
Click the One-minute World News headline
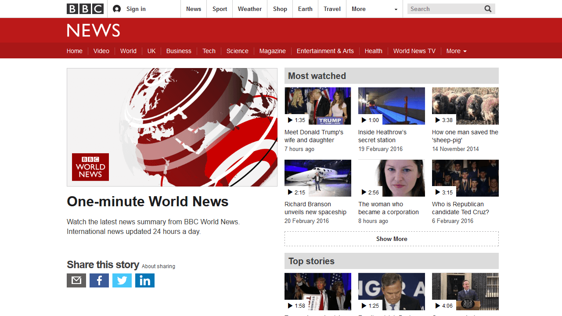click(x=148, y=201)
